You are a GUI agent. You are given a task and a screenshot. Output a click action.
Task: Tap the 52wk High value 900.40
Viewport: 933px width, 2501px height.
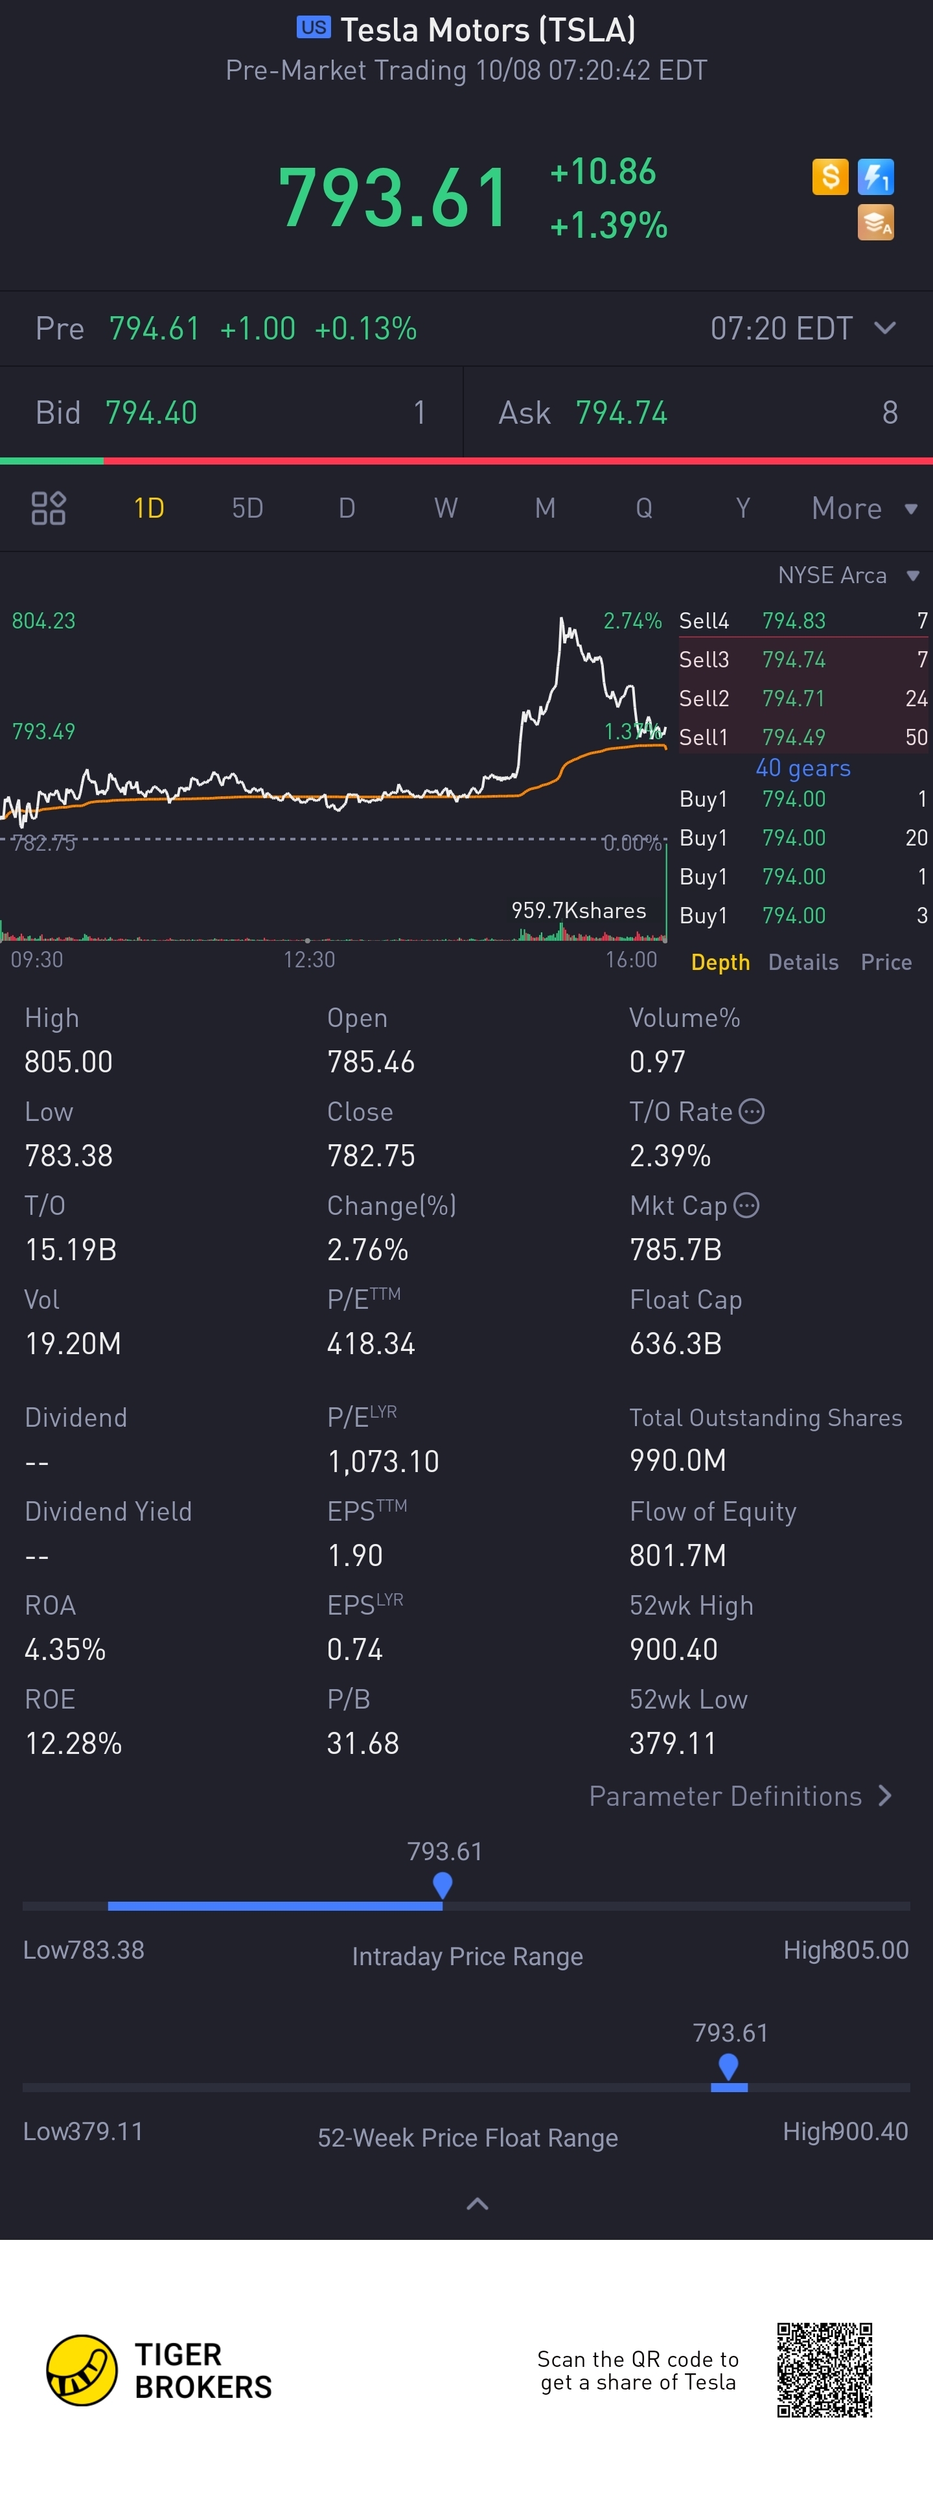pyautogui.click(x=674, y=1650)
